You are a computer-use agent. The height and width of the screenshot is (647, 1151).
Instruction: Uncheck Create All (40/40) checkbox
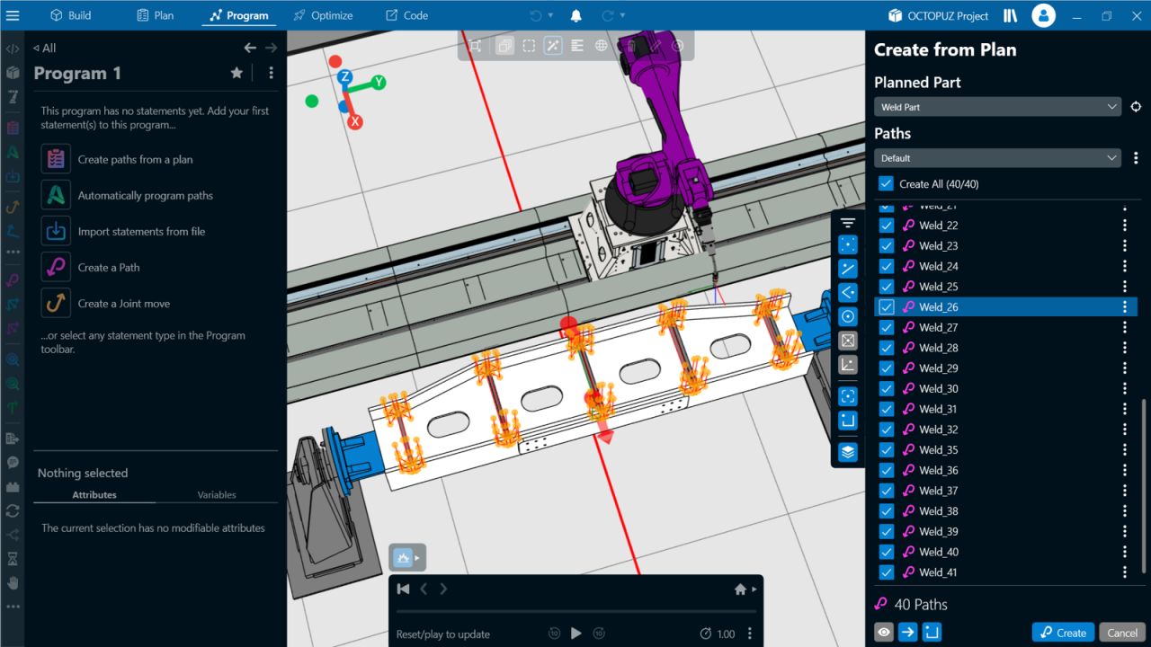tap(886, 183)
